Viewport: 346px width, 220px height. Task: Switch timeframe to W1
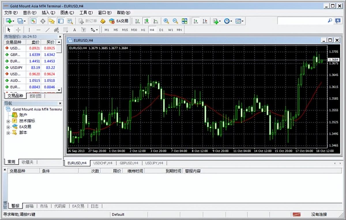(x=170, y=30)
